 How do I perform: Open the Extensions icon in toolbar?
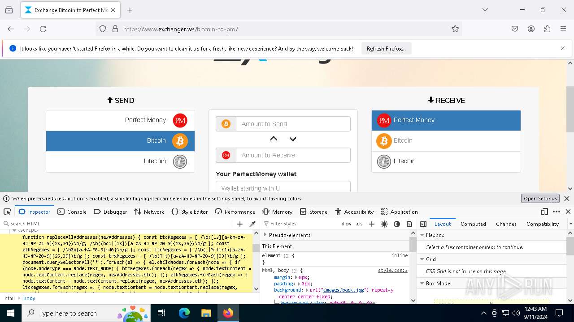click(x=547, y=29)
